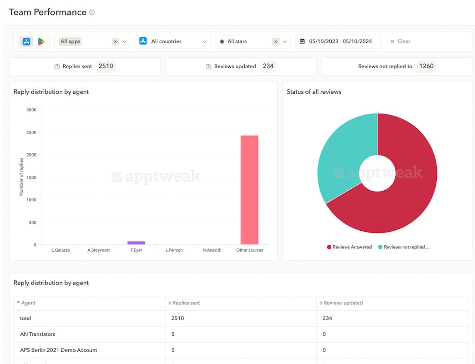Viewport: 475px width, 364px height.
Task: Click the calendar icon in date filter
Action: (x=303, y=41)
